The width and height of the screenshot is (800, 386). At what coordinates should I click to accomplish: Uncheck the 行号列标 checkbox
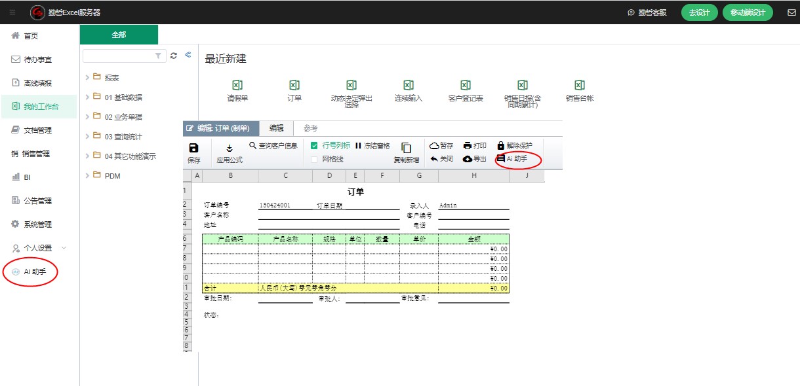coord(314,146)
